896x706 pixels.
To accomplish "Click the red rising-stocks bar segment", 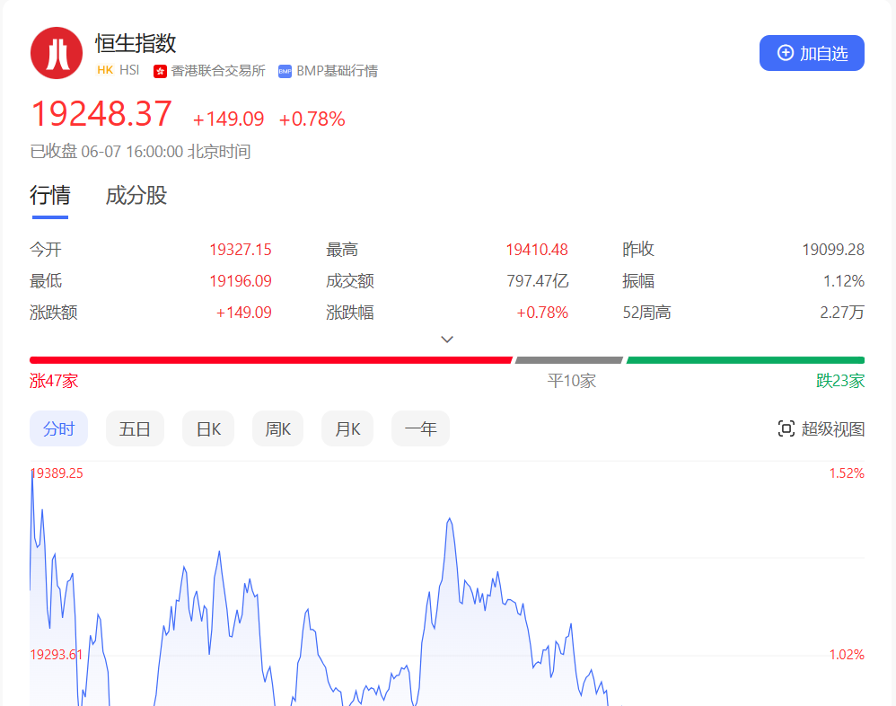I will [x=271, y=360].
